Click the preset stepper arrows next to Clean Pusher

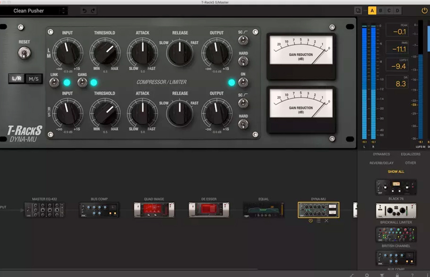coord(64,11)
